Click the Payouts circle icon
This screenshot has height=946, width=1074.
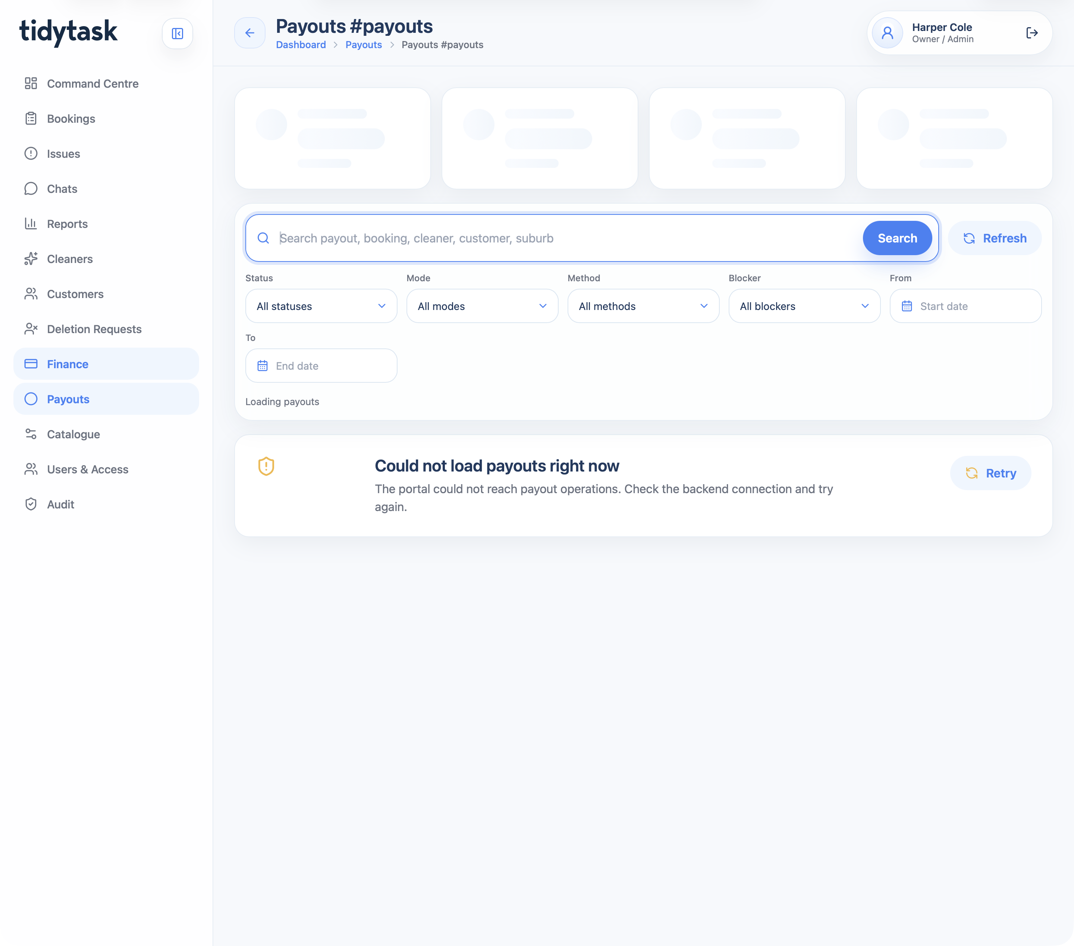[31, 399]
